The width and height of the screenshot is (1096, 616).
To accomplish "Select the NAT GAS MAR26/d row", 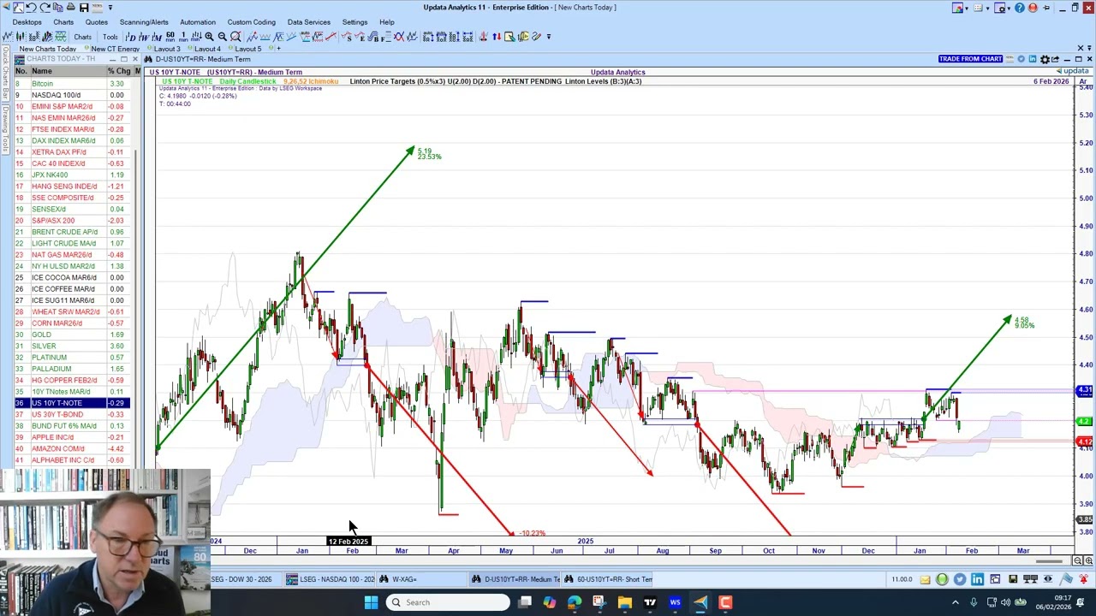I will point(71,255).
